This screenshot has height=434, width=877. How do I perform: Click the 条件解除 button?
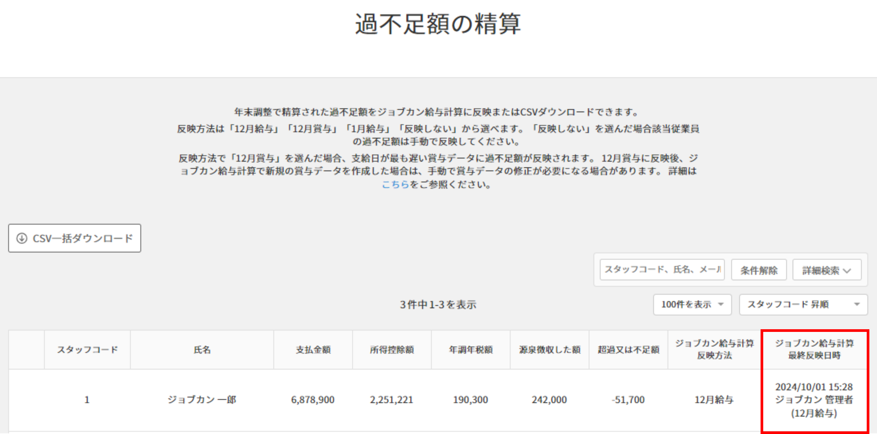[759, 270]
